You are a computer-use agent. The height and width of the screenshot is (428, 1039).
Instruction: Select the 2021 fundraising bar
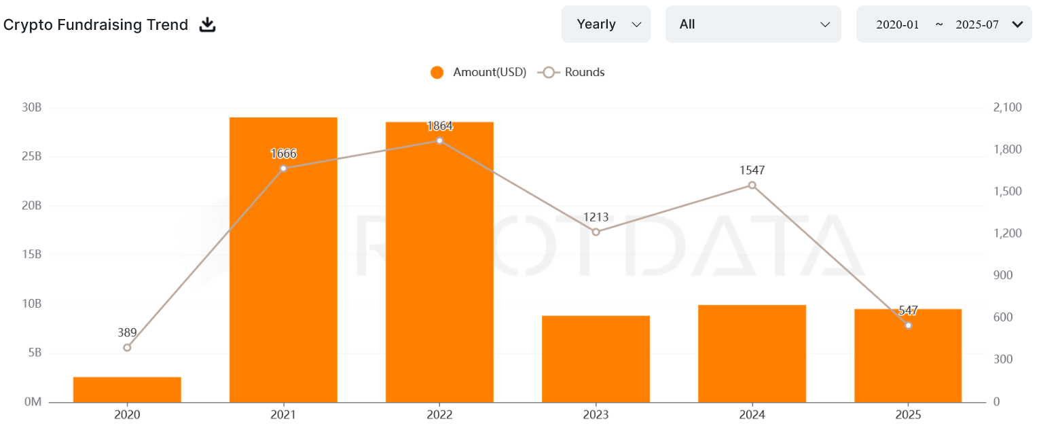[x=282, y=258]
